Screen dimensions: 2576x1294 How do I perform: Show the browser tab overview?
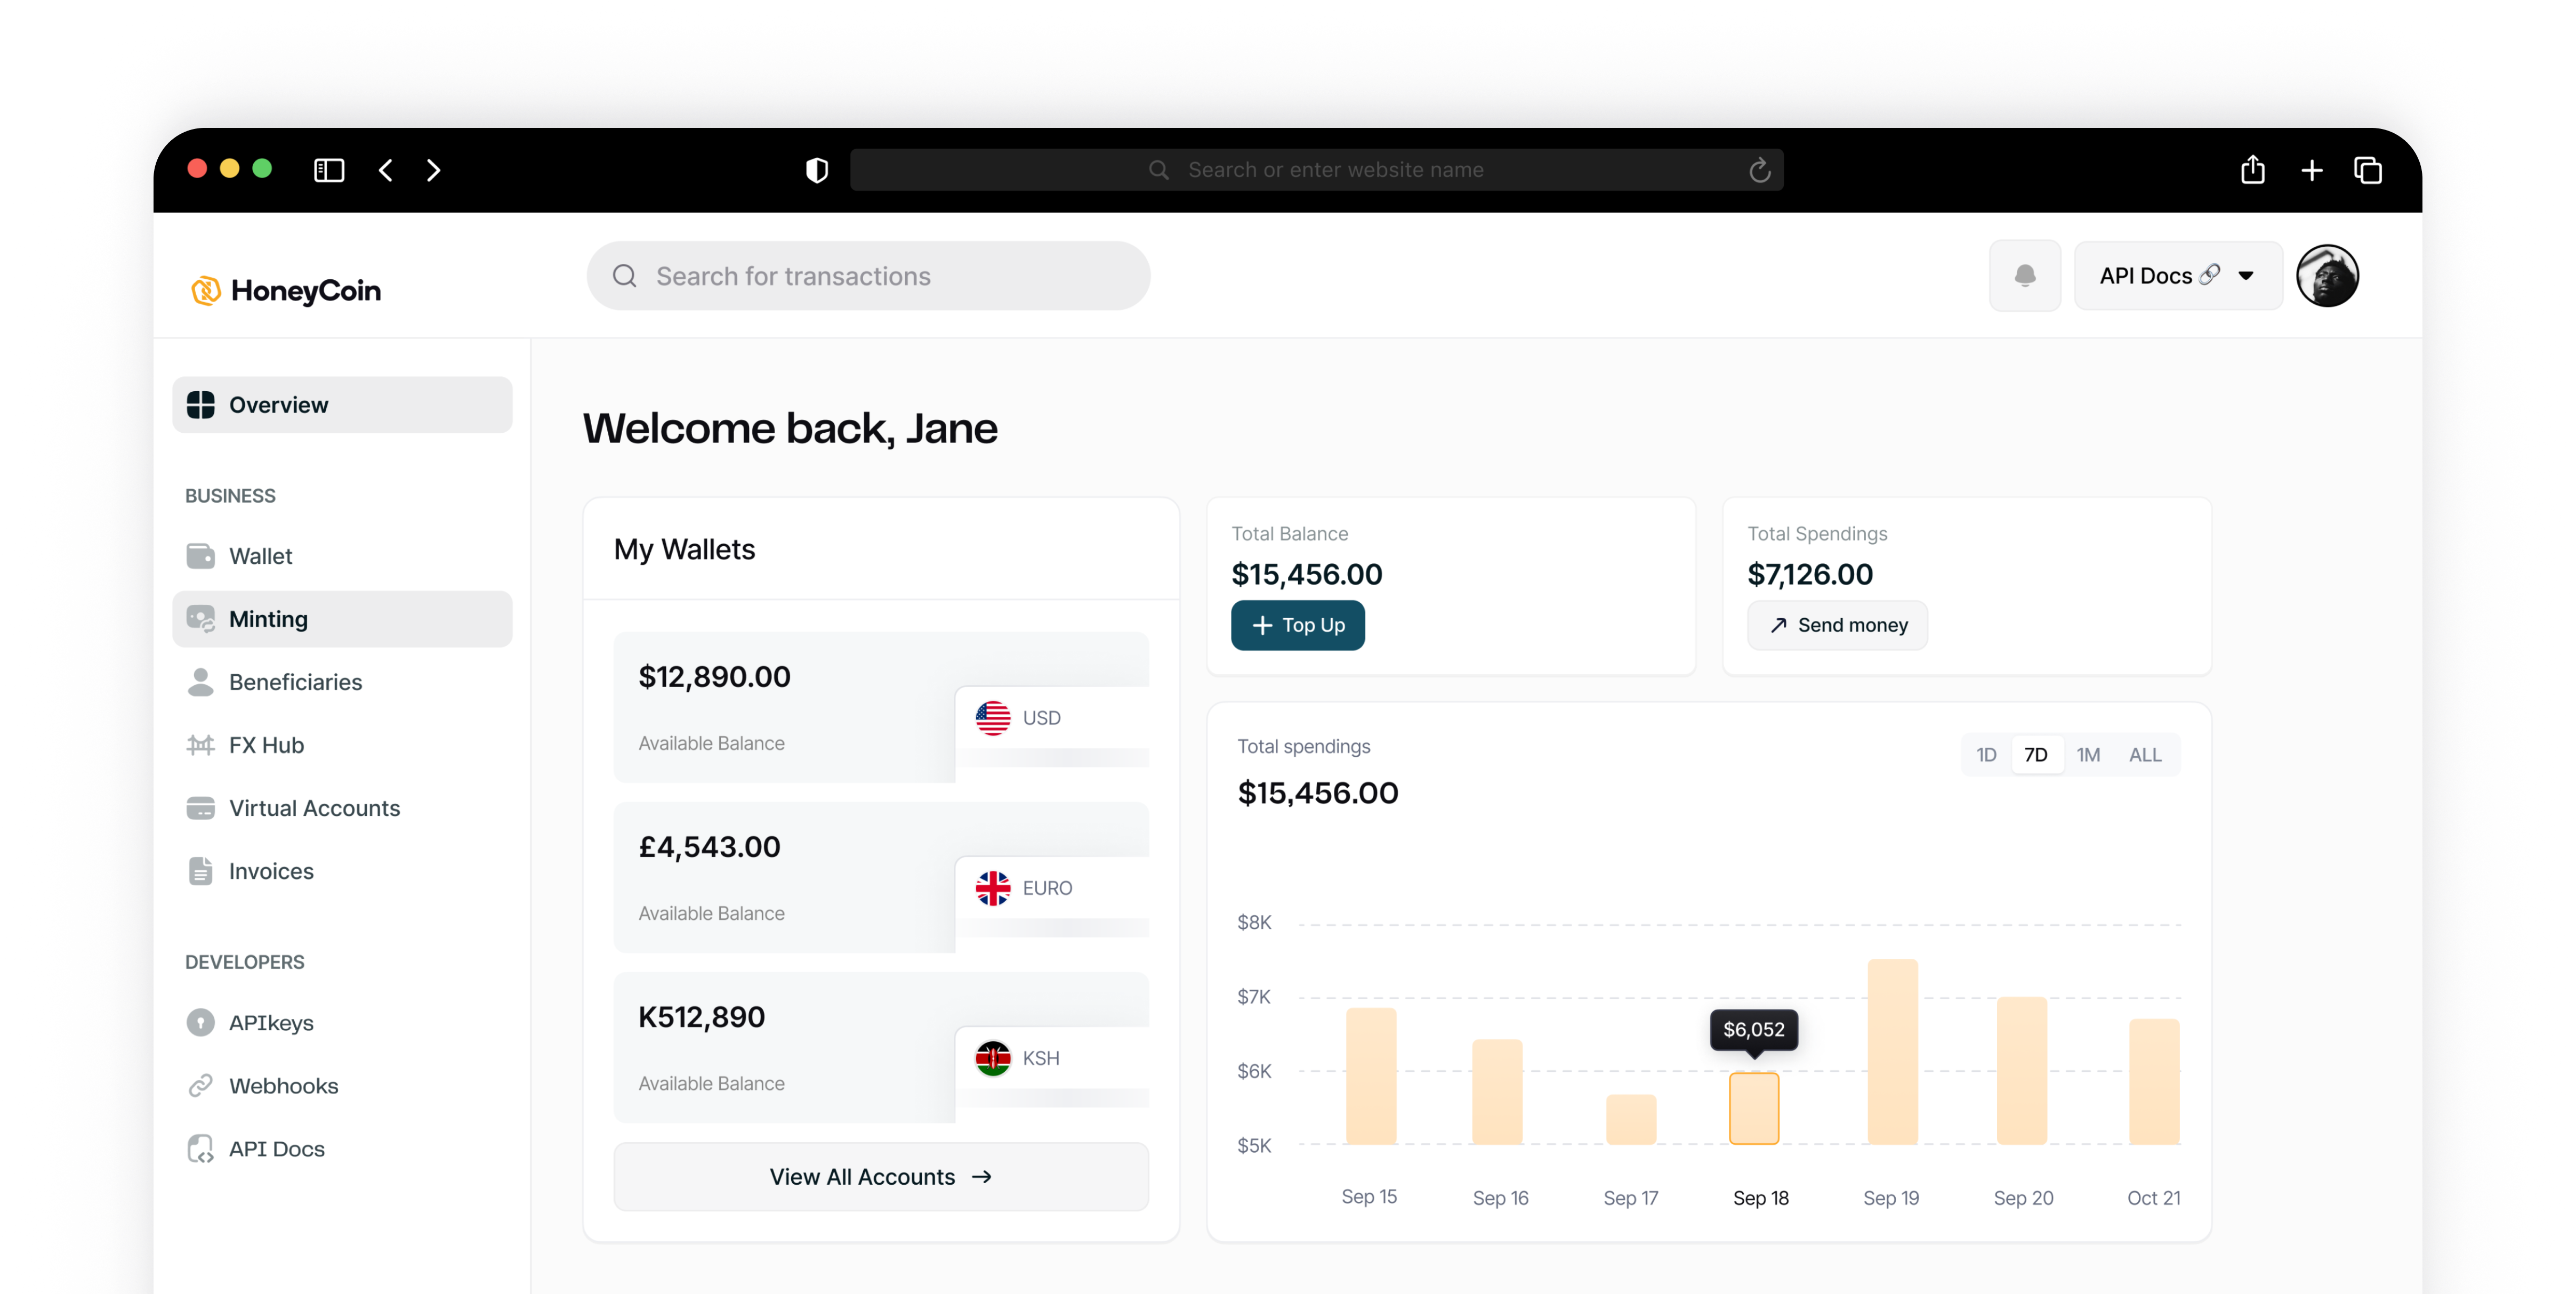2368,170
